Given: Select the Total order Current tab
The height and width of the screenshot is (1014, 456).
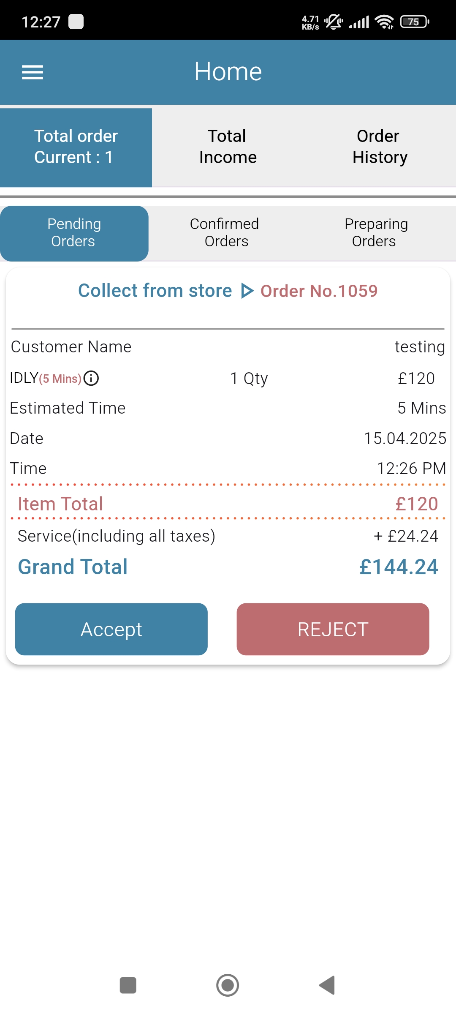Looking at the screenshot, I should coord(76,147).
